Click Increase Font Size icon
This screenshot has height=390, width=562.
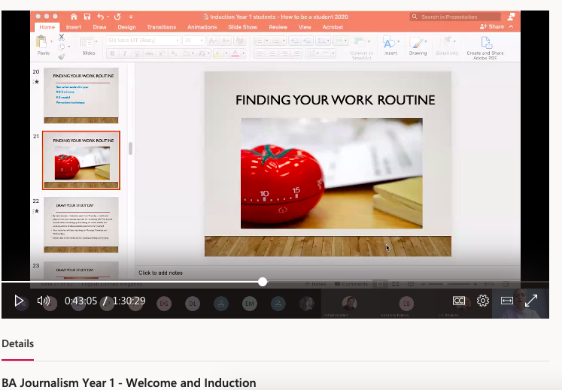(x=213, y=41)
